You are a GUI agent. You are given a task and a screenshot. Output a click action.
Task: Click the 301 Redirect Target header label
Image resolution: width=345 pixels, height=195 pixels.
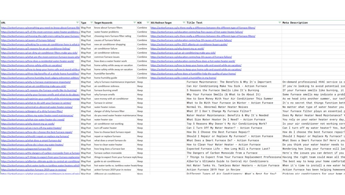[161, 23]
